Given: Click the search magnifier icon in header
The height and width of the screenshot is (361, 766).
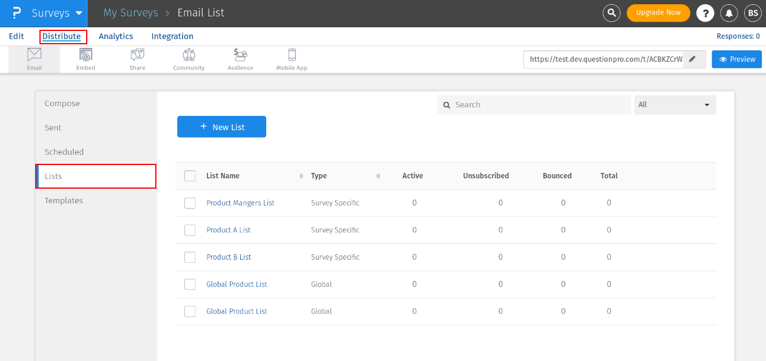Looking at the screenshot, I should pyautogui.click(x=611, y=13).
